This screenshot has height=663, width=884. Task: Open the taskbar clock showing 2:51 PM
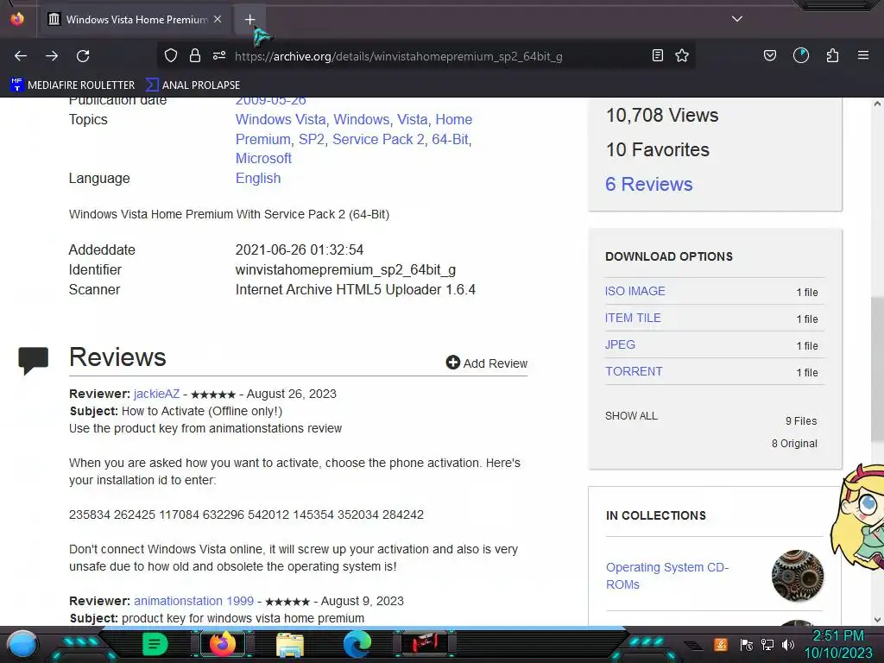pyautogui.click(x=838, y=644)
